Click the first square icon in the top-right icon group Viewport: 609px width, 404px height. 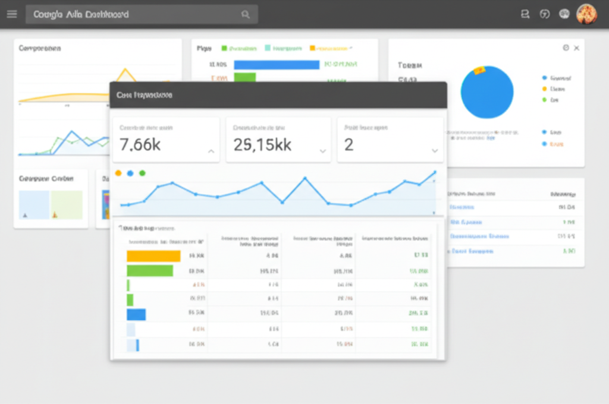click(x=525, y=14)
